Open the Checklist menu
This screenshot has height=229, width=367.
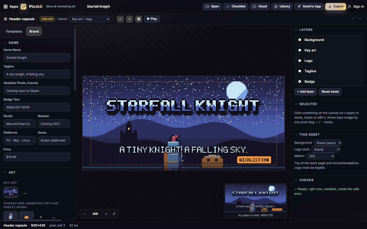click(236, 6)
